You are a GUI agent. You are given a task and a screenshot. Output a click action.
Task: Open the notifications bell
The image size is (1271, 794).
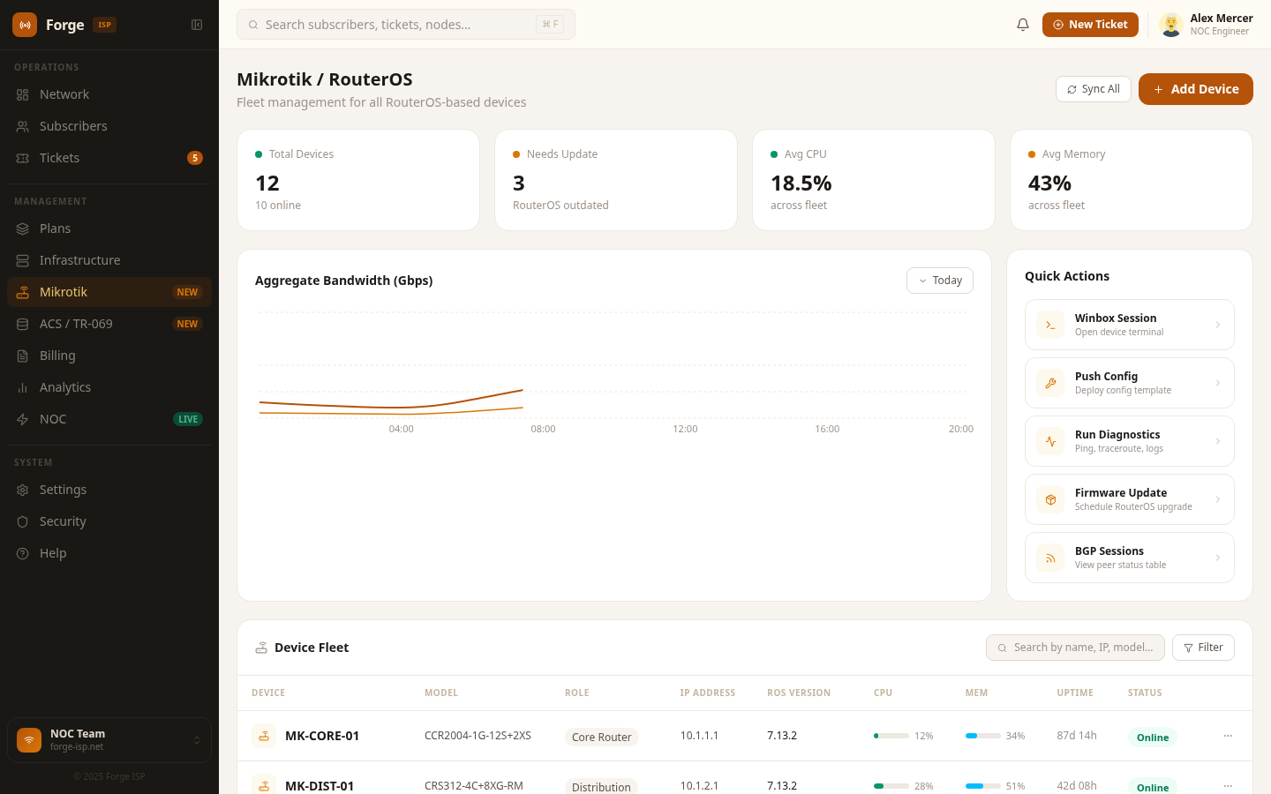point(1023,25)
